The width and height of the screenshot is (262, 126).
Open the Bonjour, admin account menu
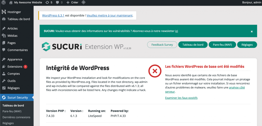[x=251, y=3]
